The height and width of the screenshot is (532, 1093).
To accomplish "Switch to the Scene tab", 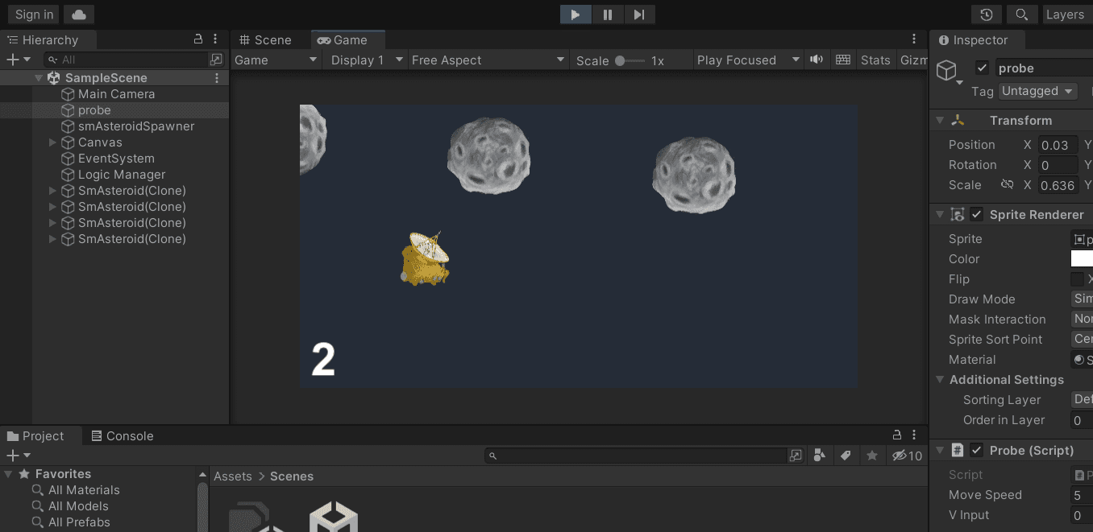I will coord(265,40).
